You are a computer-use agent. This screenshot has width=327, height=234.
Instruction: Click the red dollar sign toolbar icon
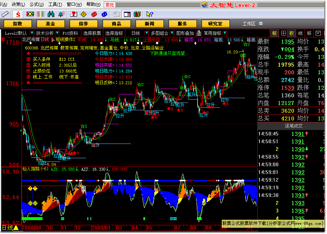point(18,14)
